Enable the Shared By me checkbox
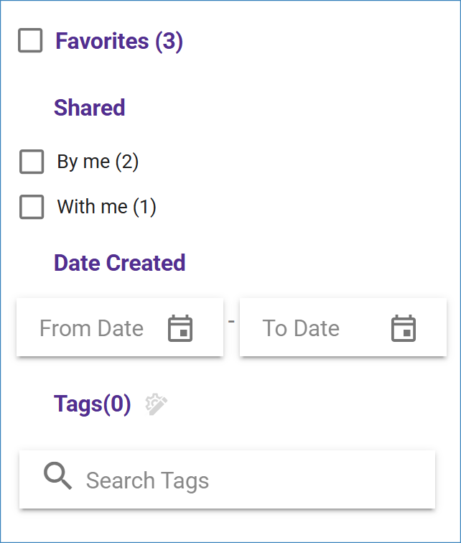Screen dimensions: 461x543 (x=32, y=162)
